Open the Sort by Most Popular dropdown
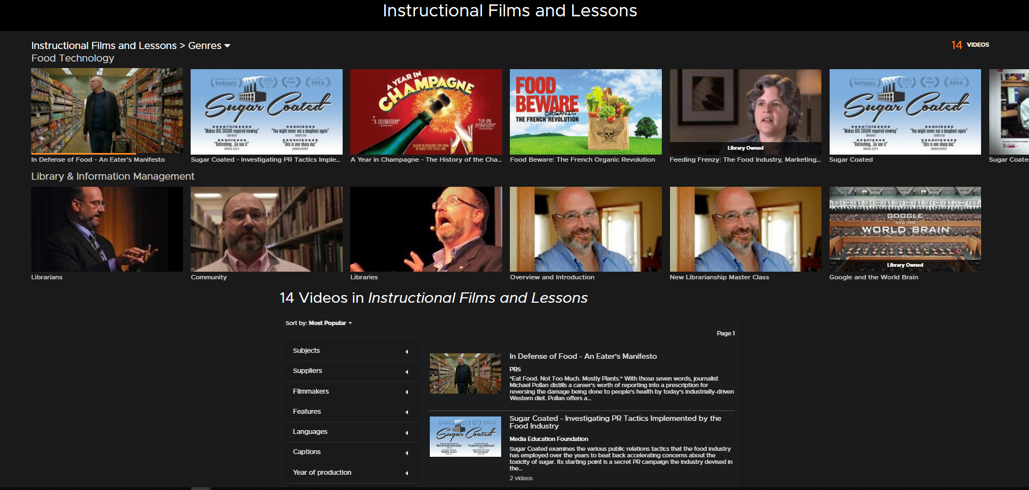Viewport: 1029px width, 490px height. (x=319, y=323)
